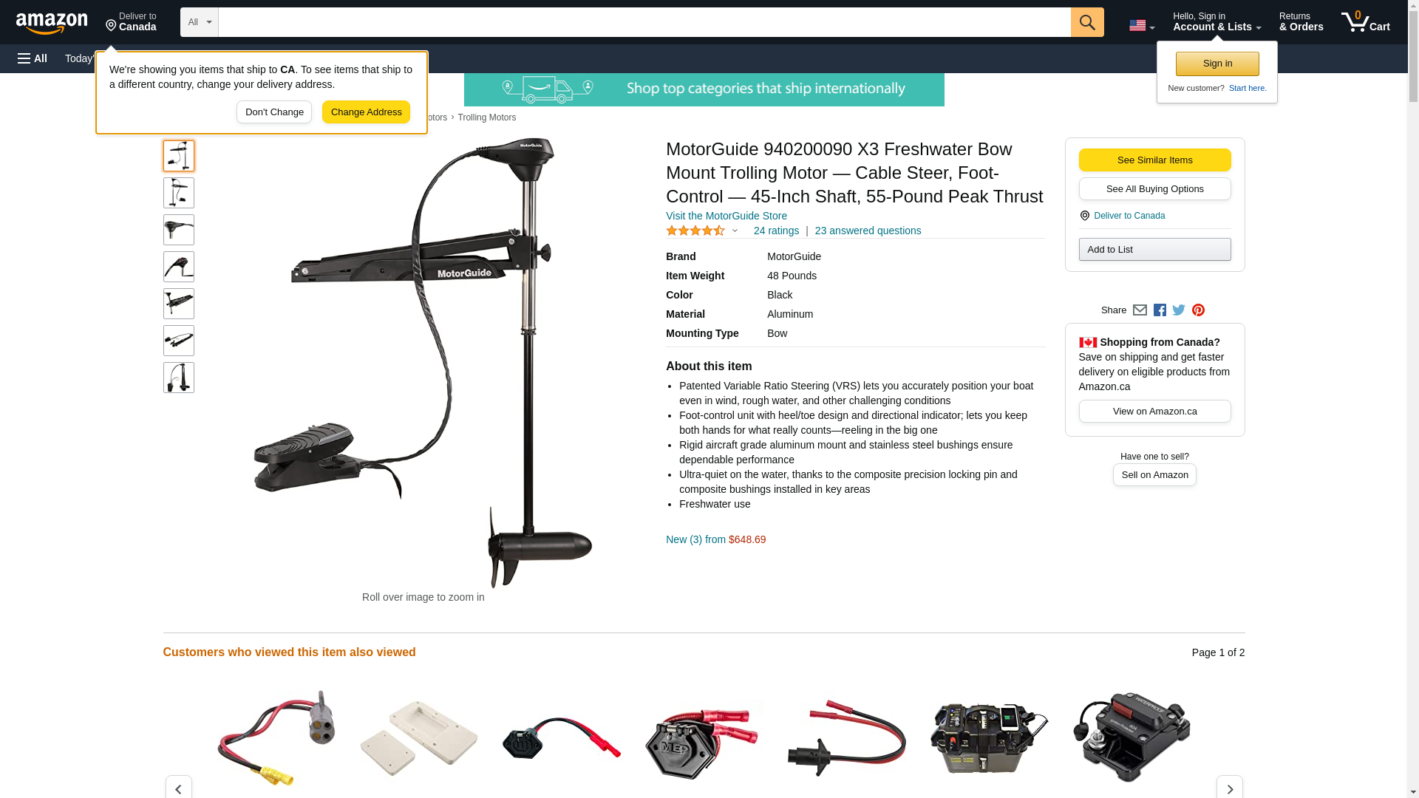Screen dimensions: 1419x798
Task: Open Returns & Orders
Action: [x=1301, y=22]
